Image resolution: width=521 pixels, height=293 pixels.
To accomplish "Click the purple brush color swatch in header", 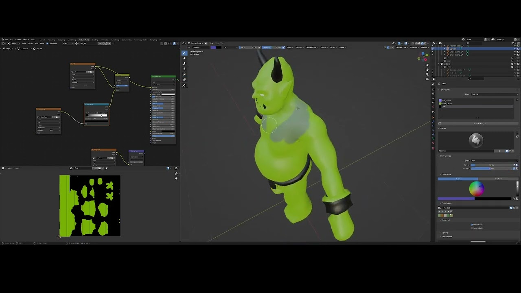I will coord(213,47).
